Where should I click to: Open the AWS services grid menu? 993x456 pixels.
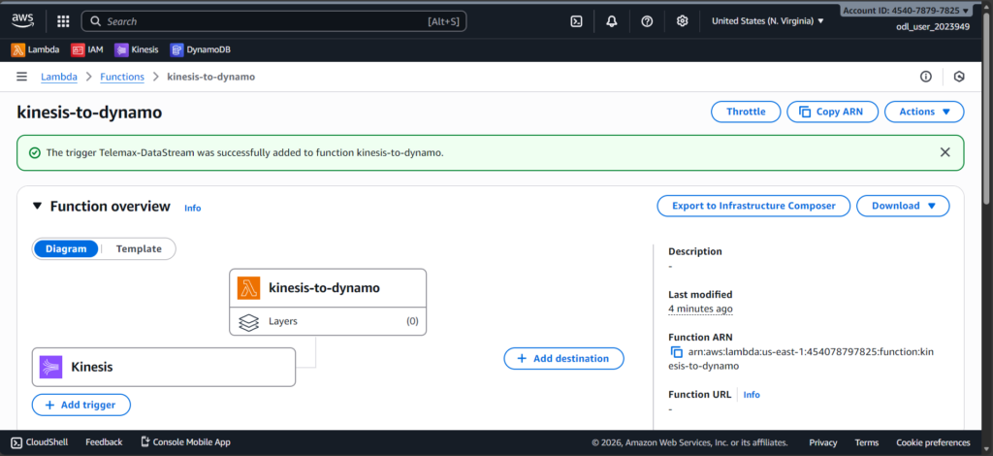[x=63, y=20]
